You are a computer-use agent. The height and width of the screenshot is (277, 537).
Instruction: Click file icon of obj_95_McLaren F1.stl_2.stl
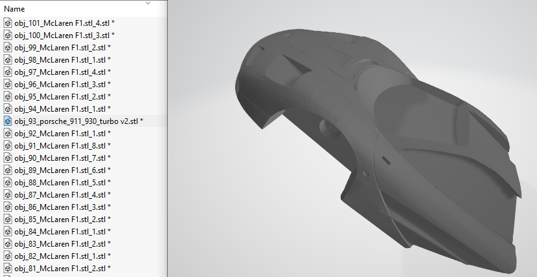pyautogui.click(x=8, y=97)
